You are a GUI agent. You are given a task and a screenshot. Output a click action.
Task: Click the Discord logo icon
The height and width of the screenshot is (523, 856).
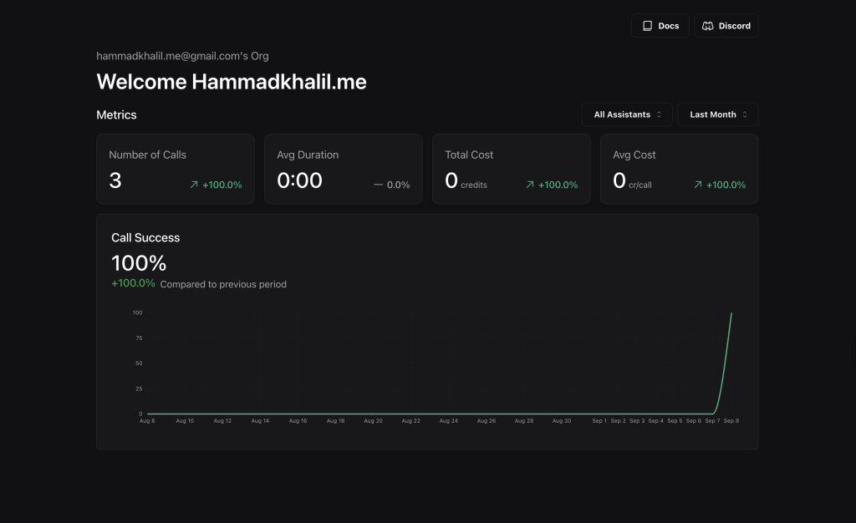[x=707, y=26]
